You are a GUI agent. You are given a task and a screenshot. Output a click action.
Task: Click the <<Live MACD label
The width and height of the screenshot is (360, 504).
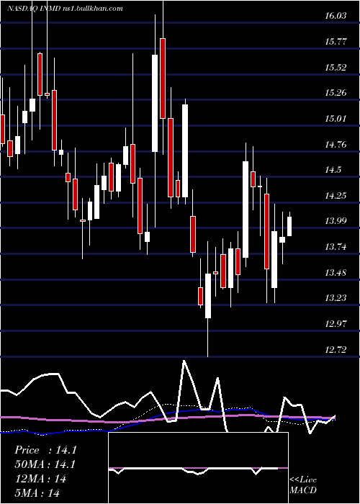click(x=303, y=485)
